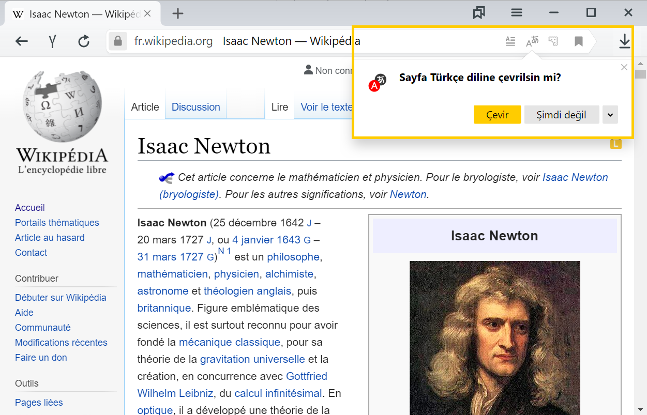Close the Isaac Newton browser tab

point(147,14)
